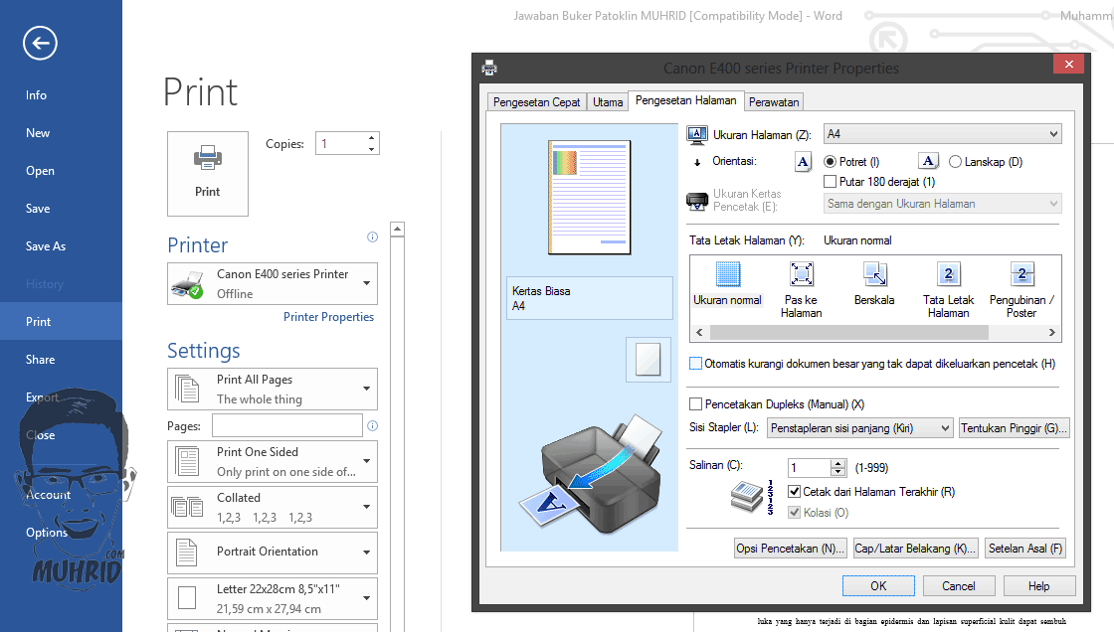
Task: Click Tentukan Pinggir (G)... button
Action: 1014,428
